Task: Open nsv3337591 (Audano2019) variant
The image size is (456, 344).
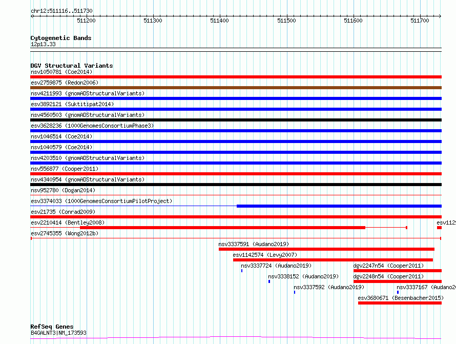Action: [x=254, y=244]
